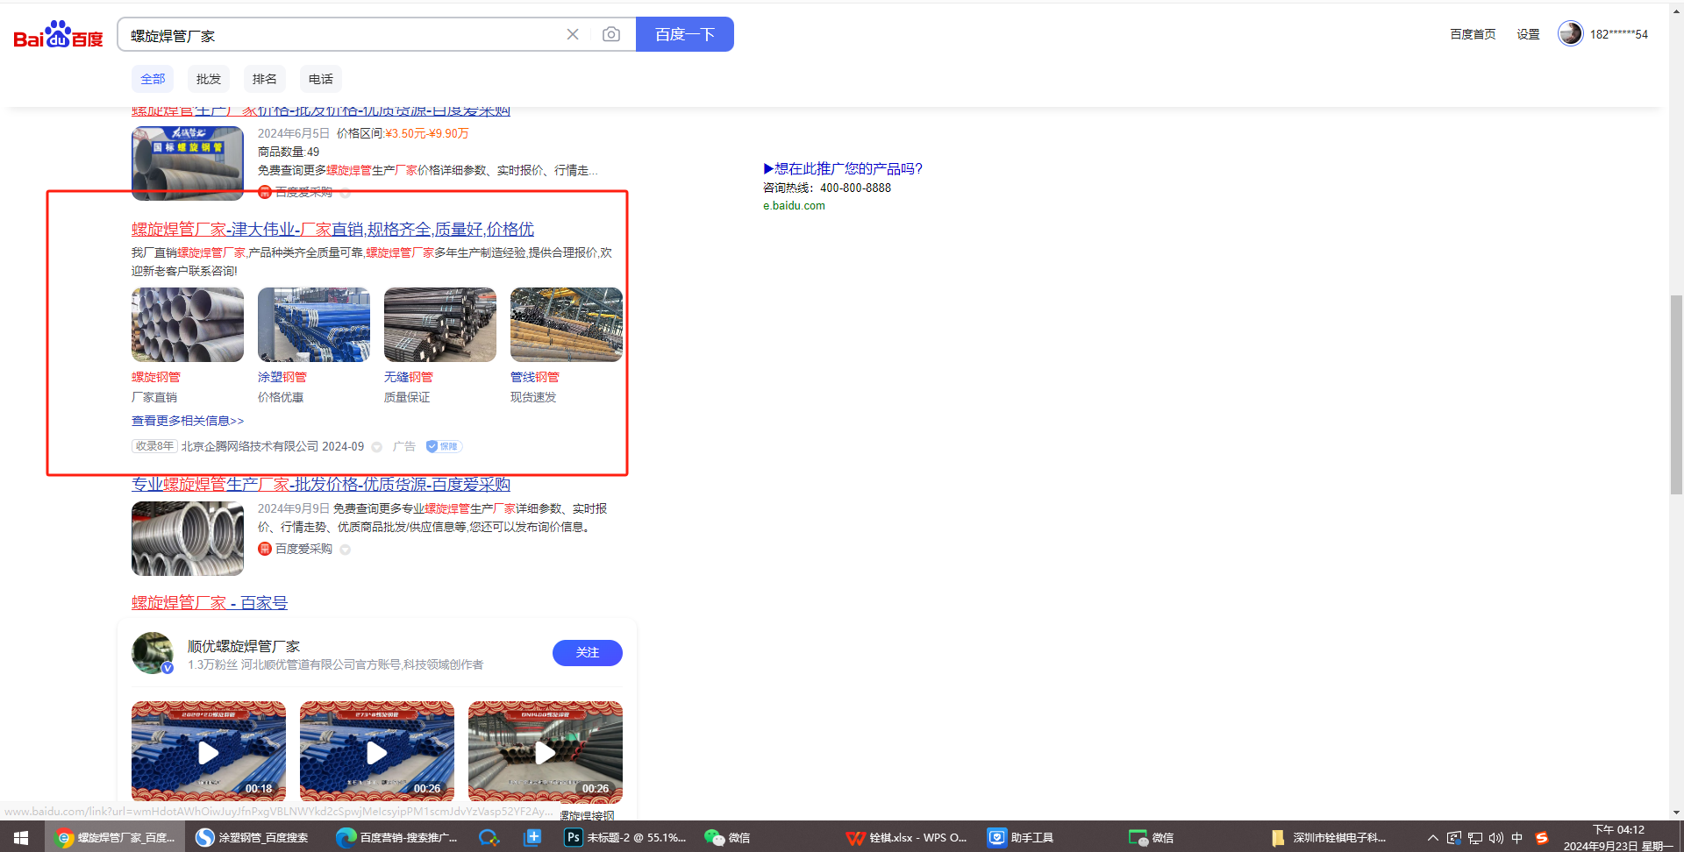Image resolution: width=1684 pixels, height=852 pixels.
Task: Open the 管线钢管 product image
Action: click(x=567, y=324)
